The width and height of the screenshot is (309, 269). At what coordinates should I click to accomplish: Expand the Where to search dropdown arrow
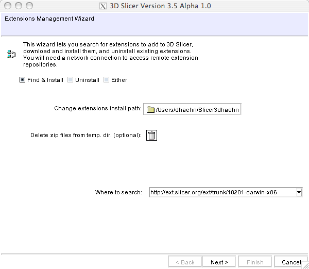coord(299,192)
